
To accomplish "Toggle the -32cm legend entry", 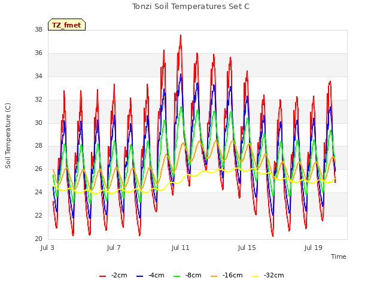I will tap(268, 275).
